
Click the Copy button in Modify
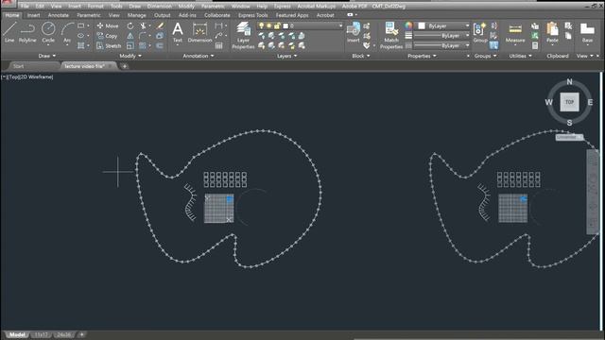tap(107, 36)
